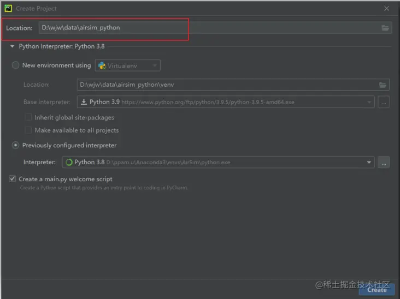This screenshot has width=400, height=299.
Task: Click the Create button
Action: click(x=377, y=290)
